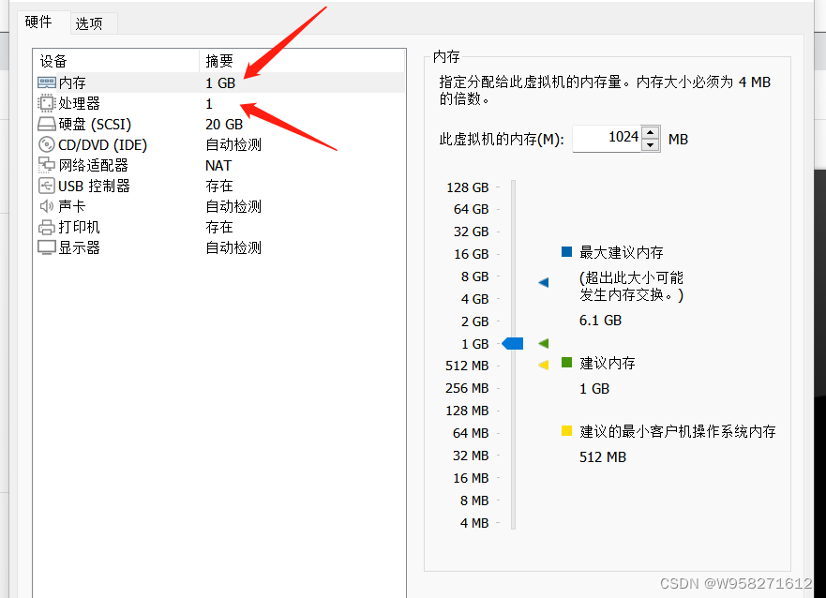Click the 建议内存 legend label
The width and height of the screenshot is (826, 598).
(x=608, y=363)
